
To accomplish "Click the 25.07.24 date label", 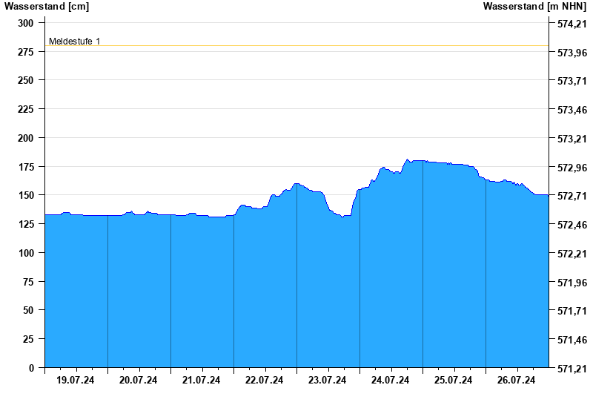I will coord(454,381).
